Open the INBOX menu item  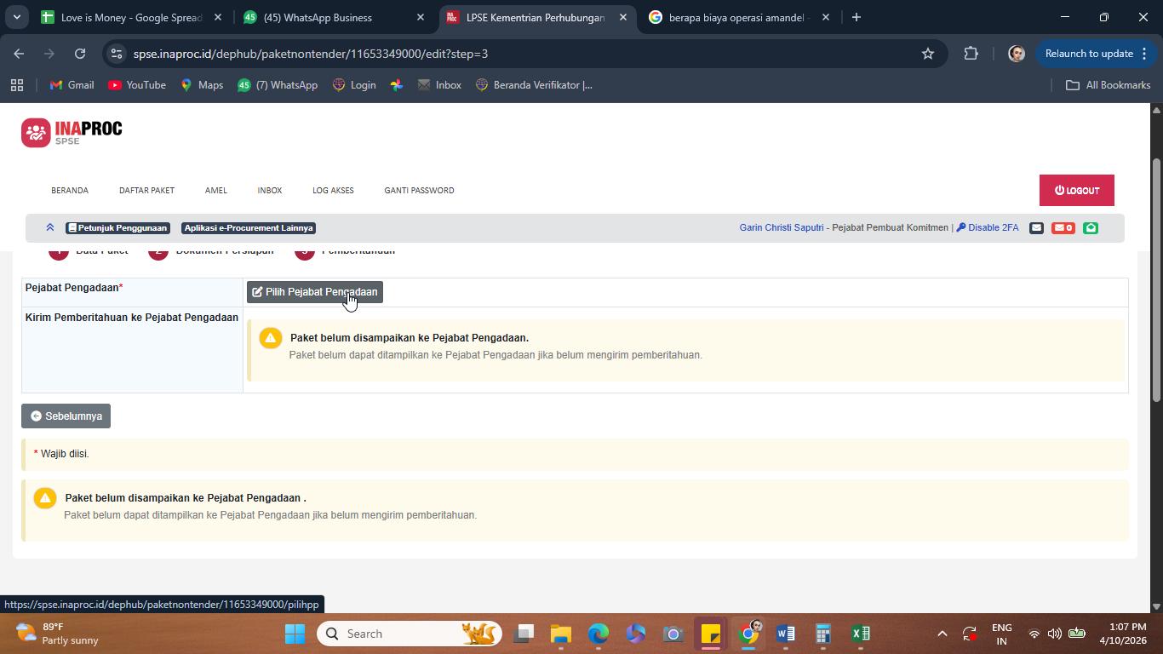[x=270, y=190]
